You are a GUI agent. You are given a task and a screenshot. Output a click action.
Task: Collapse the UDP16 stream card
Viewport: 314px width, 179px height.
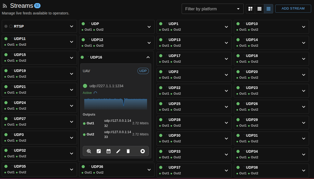point(148,57)
